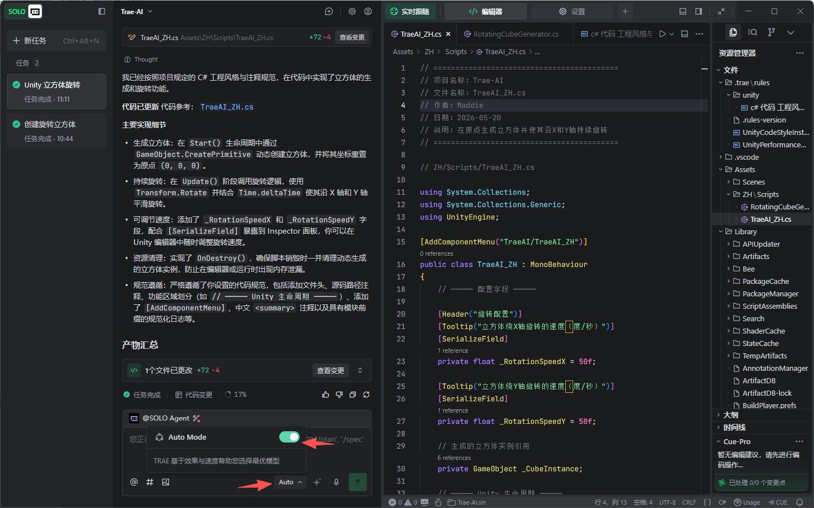Click the 17% context usage indicator
The image size is (814, 508).
point(236,395)
